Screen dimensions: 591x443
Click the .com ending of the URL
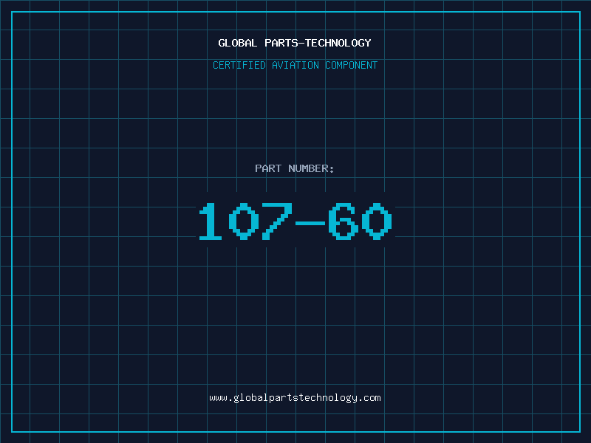point(369,398)
